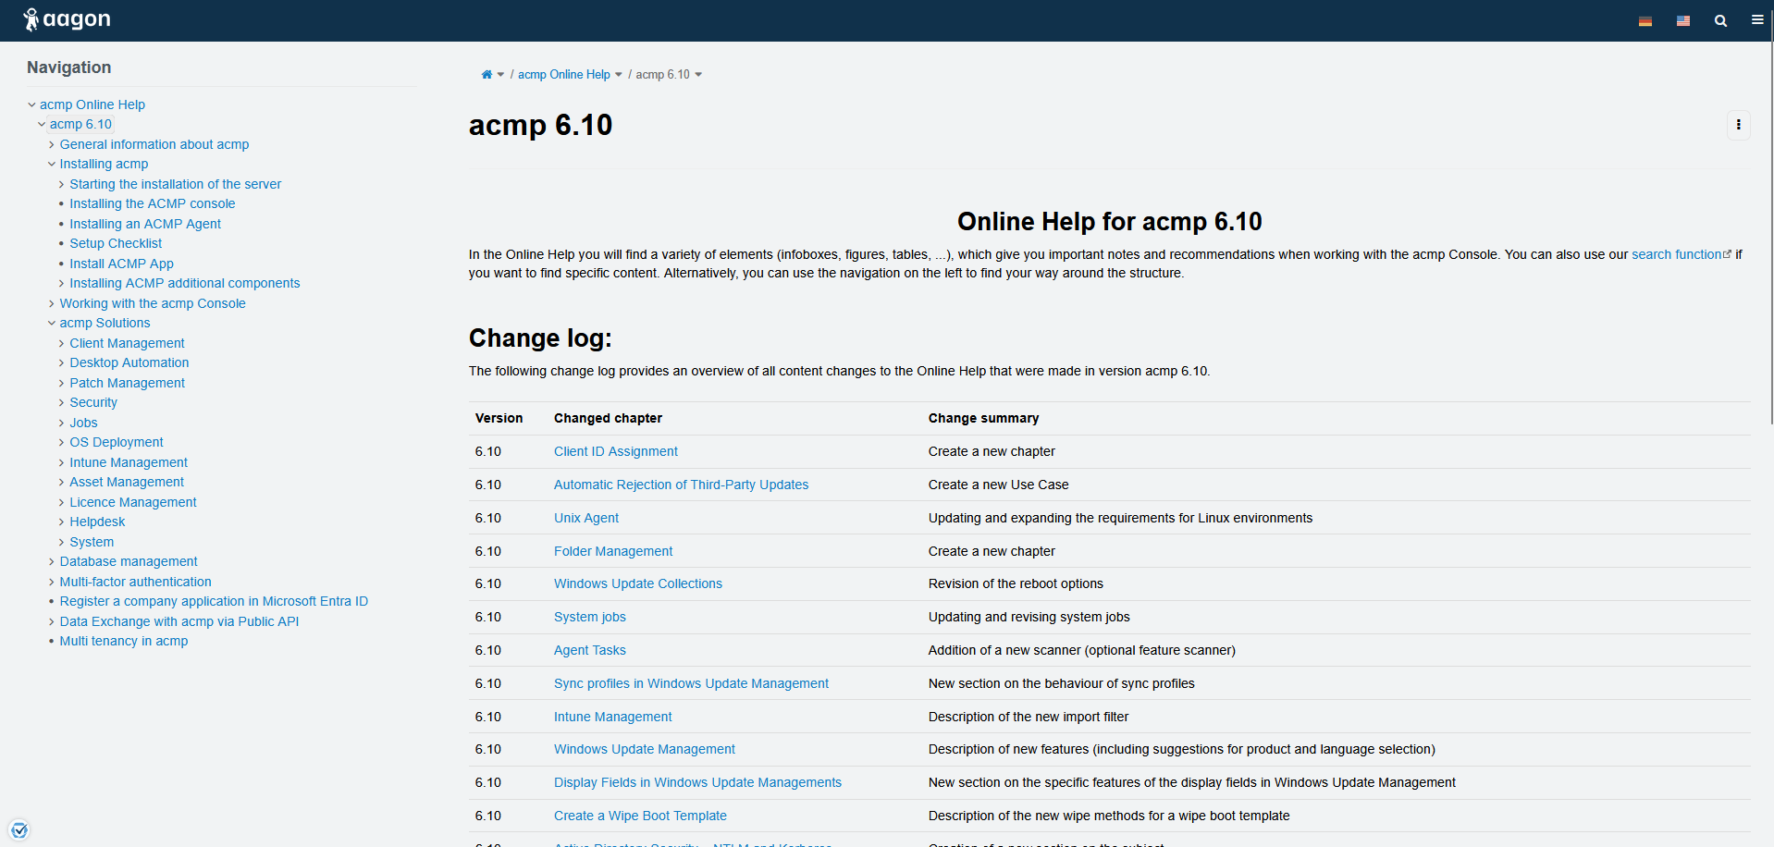Expand the Client Management node

(x=62, y=343)
